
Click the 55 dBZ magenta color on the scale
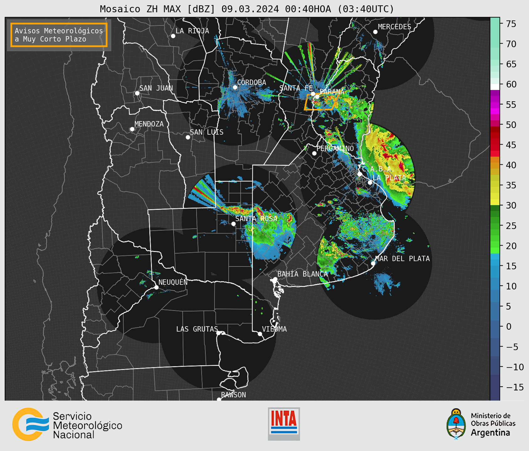pyautogui.click(x=495, y=104)
